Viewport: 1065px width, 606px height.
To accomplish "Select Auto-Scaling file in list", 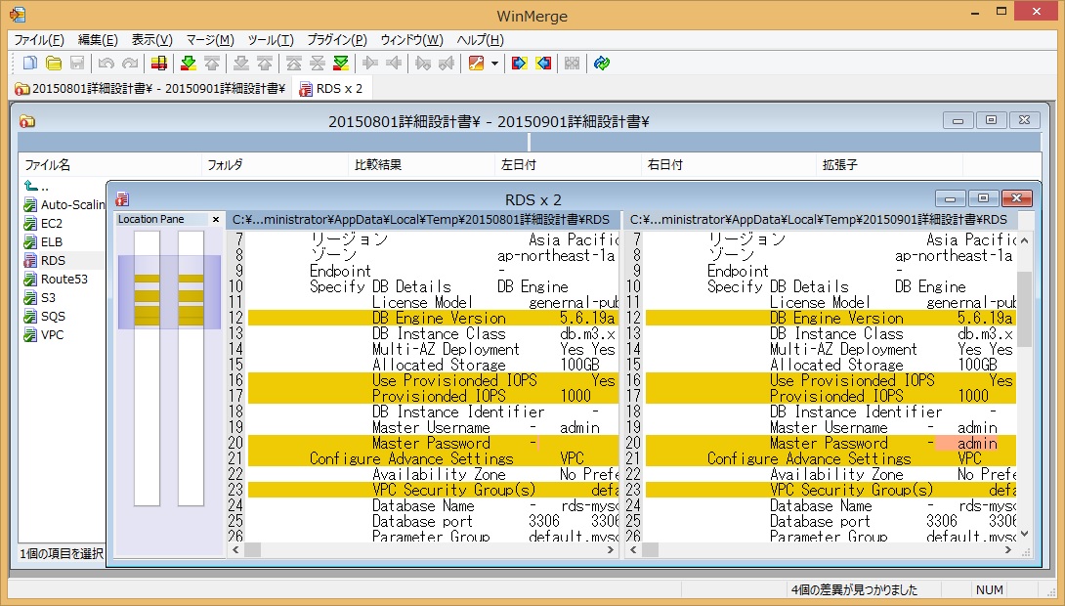I will [64, 204].
